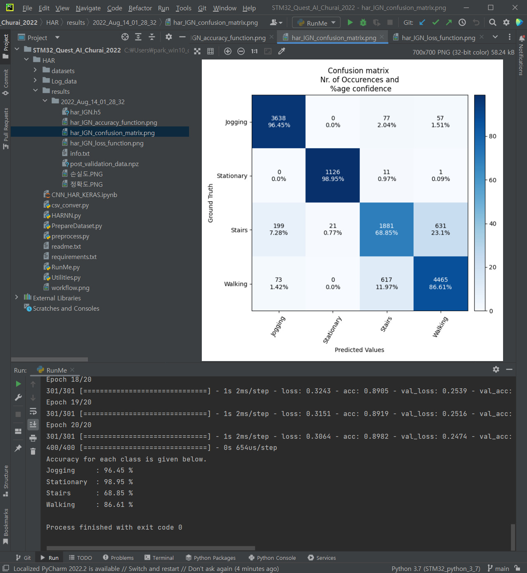Open the Terminal tool window
Screen dimensions: 527x573
[x=159, y=558]
